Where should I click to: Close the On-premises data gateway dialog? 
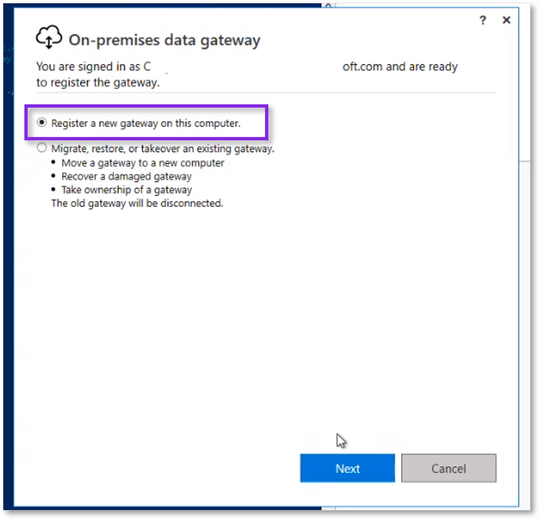point(506,20)
